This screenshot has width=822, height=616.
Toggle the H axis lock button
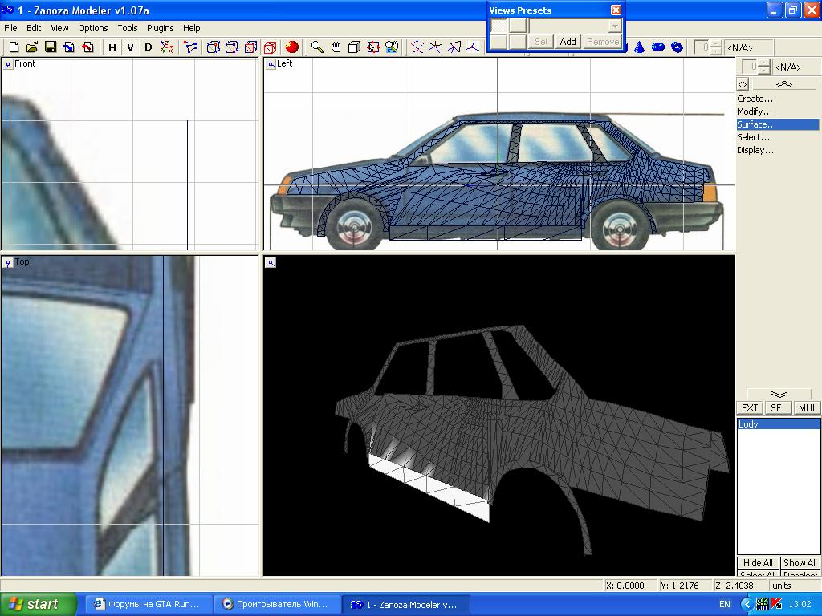112,47
